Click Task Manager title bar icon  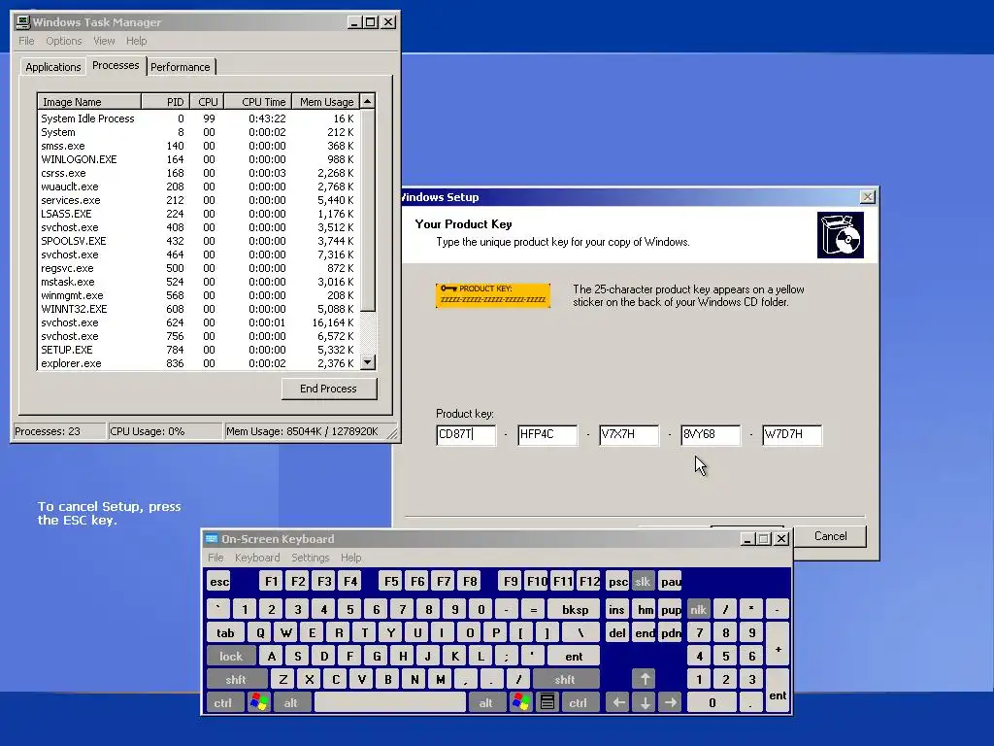pyautogui.click(x=23, y=22)
